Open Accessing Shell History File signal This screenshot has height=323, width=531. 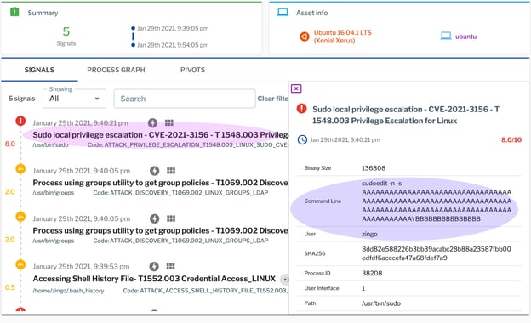[x=154, y=279]
